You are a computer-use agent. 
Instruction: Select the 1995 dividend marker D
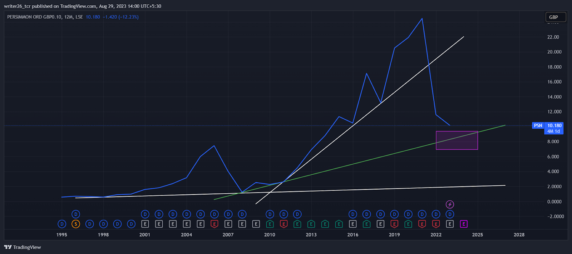pyautogui.click(x=62, y=224)
